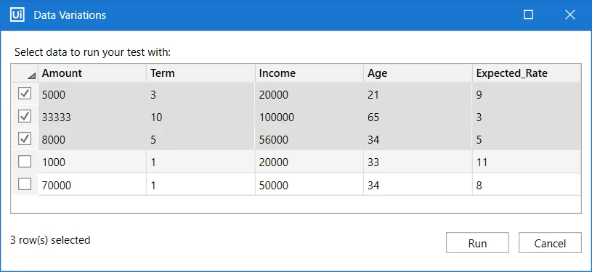
Task: Click the Run button
Action: pos(477,243)
